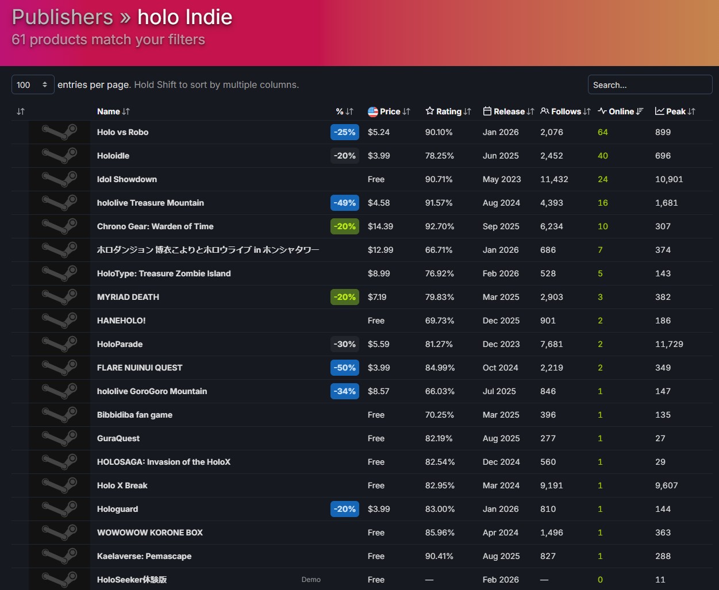This screenshot has width=719, height=590.
Task: Sort by Follows column header
Action: 566,111
